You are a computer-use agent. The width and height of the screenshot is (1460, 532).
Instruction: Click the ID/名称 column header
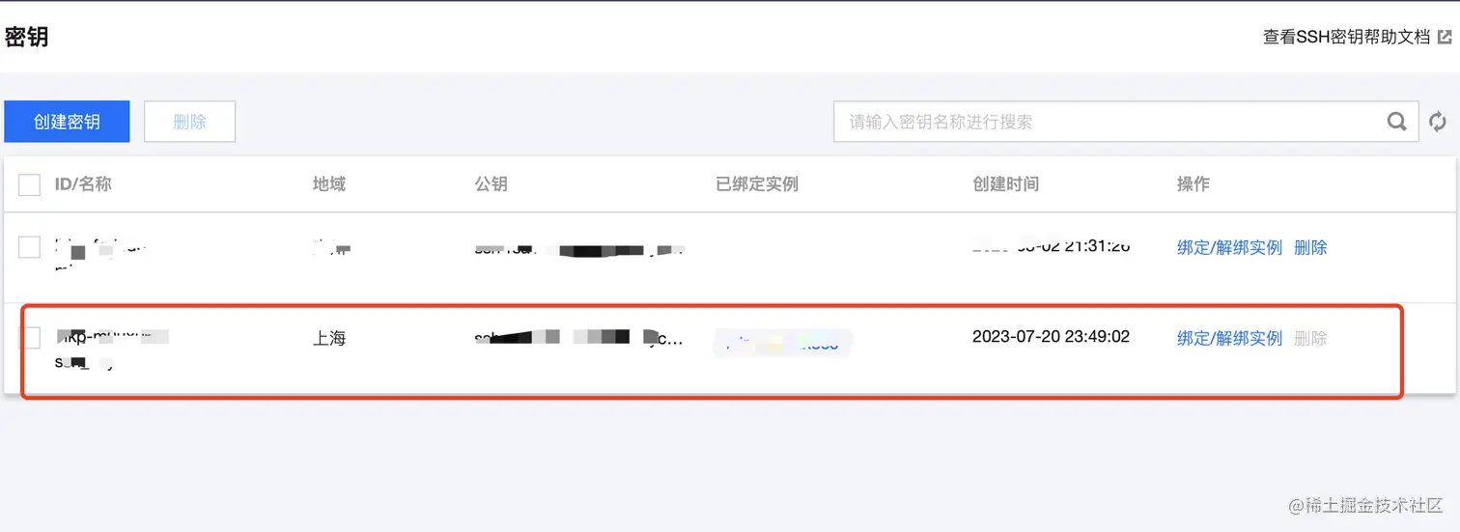click(x=83, y=183)
